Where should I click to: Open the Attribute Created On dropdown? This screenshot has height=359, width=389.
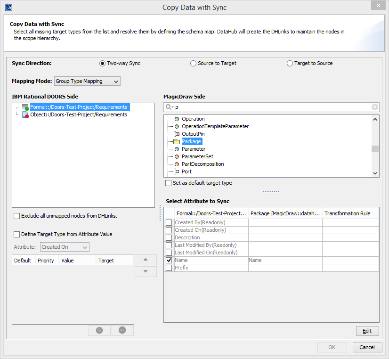click(x=65, y=247)
